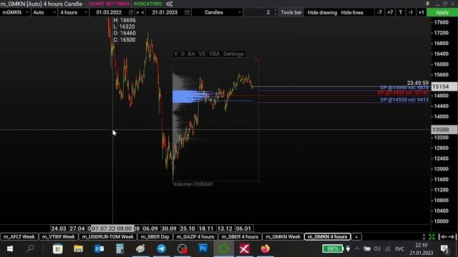Toggle V mode in volume profile
The height and width of the screenshot is (257, 458).
pos(175,54)
